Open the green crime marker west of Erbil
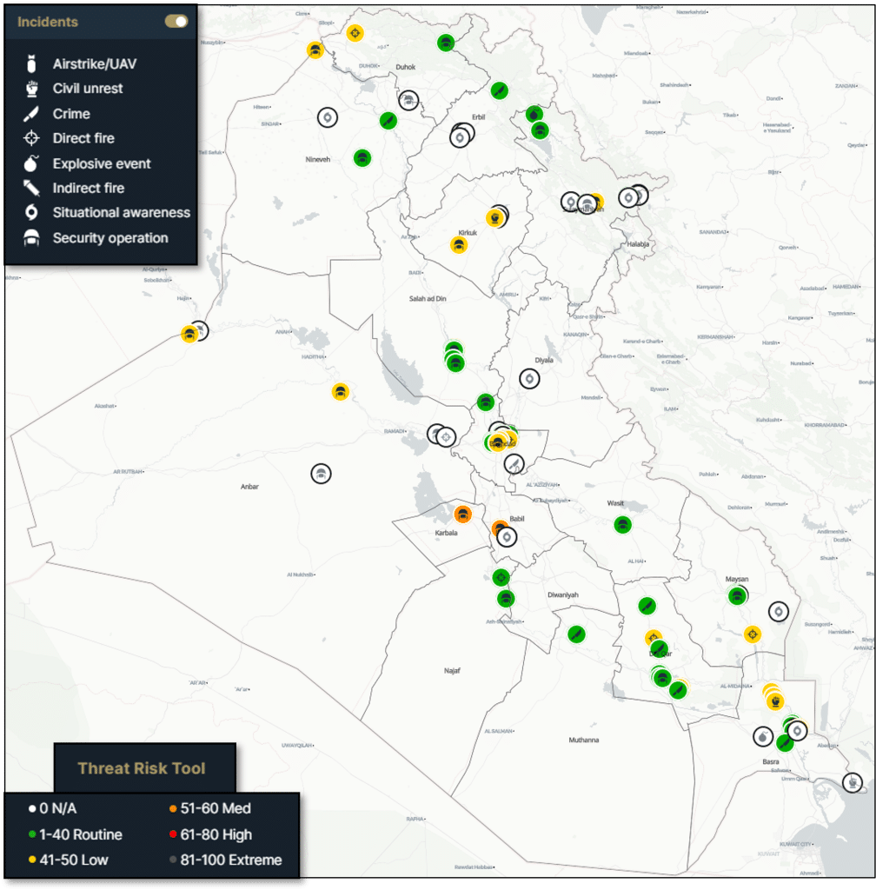 point(388,120)
